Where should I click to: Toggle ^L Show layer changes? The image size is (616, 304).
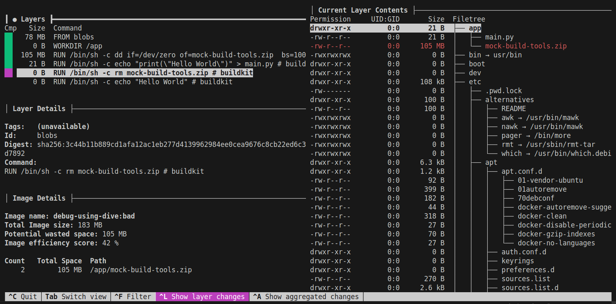202,297
